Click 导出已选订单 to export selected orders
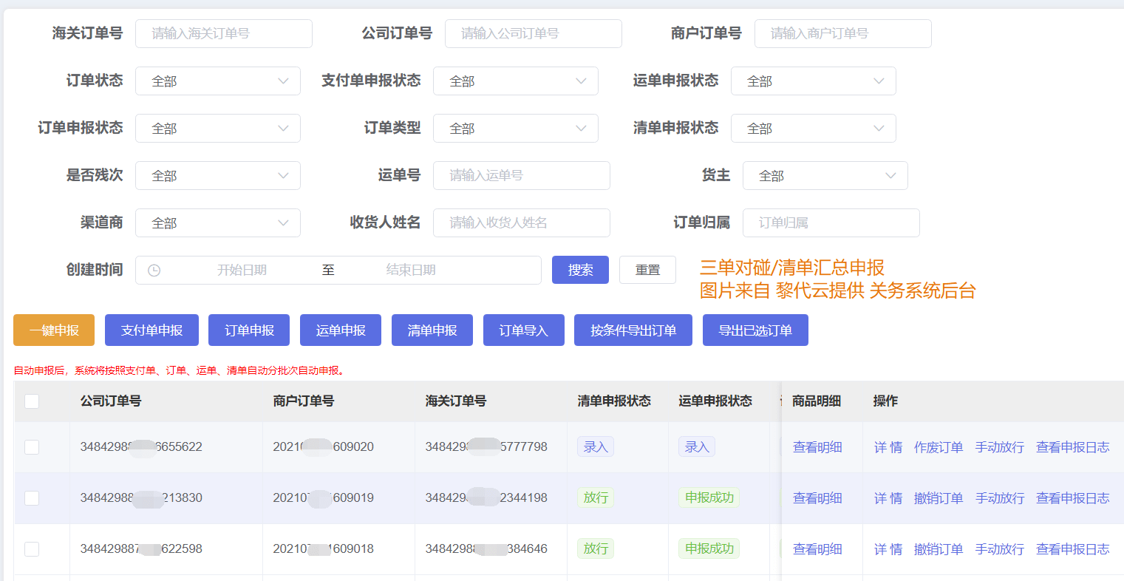The image size is (1124, 581). [755, 330]
